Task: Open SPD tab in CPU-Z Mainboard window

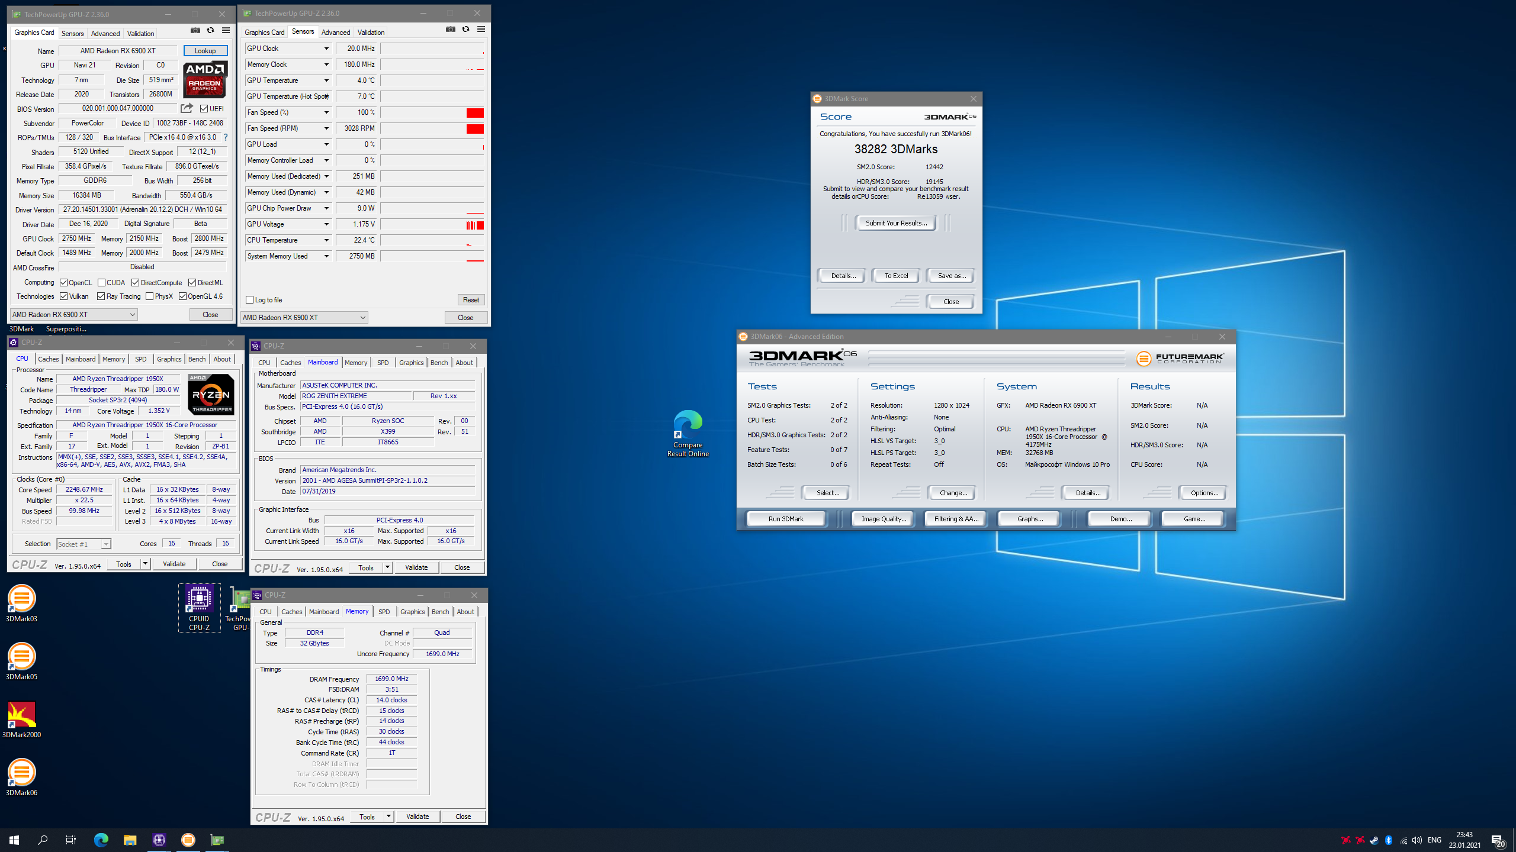Action: coord(383,363)
